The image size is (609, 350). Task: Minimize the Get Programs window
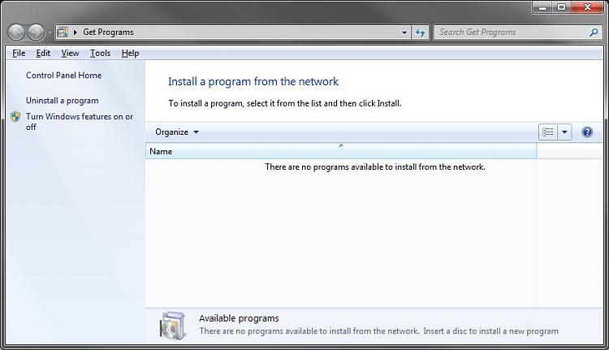coord(542,7)
